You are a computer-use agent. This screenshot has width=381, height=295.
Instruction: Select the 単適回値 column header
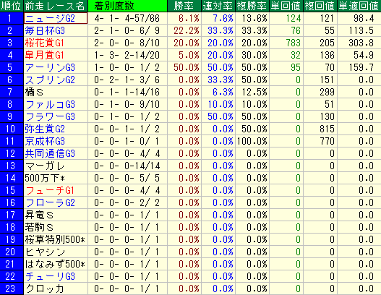click(359, 6)
